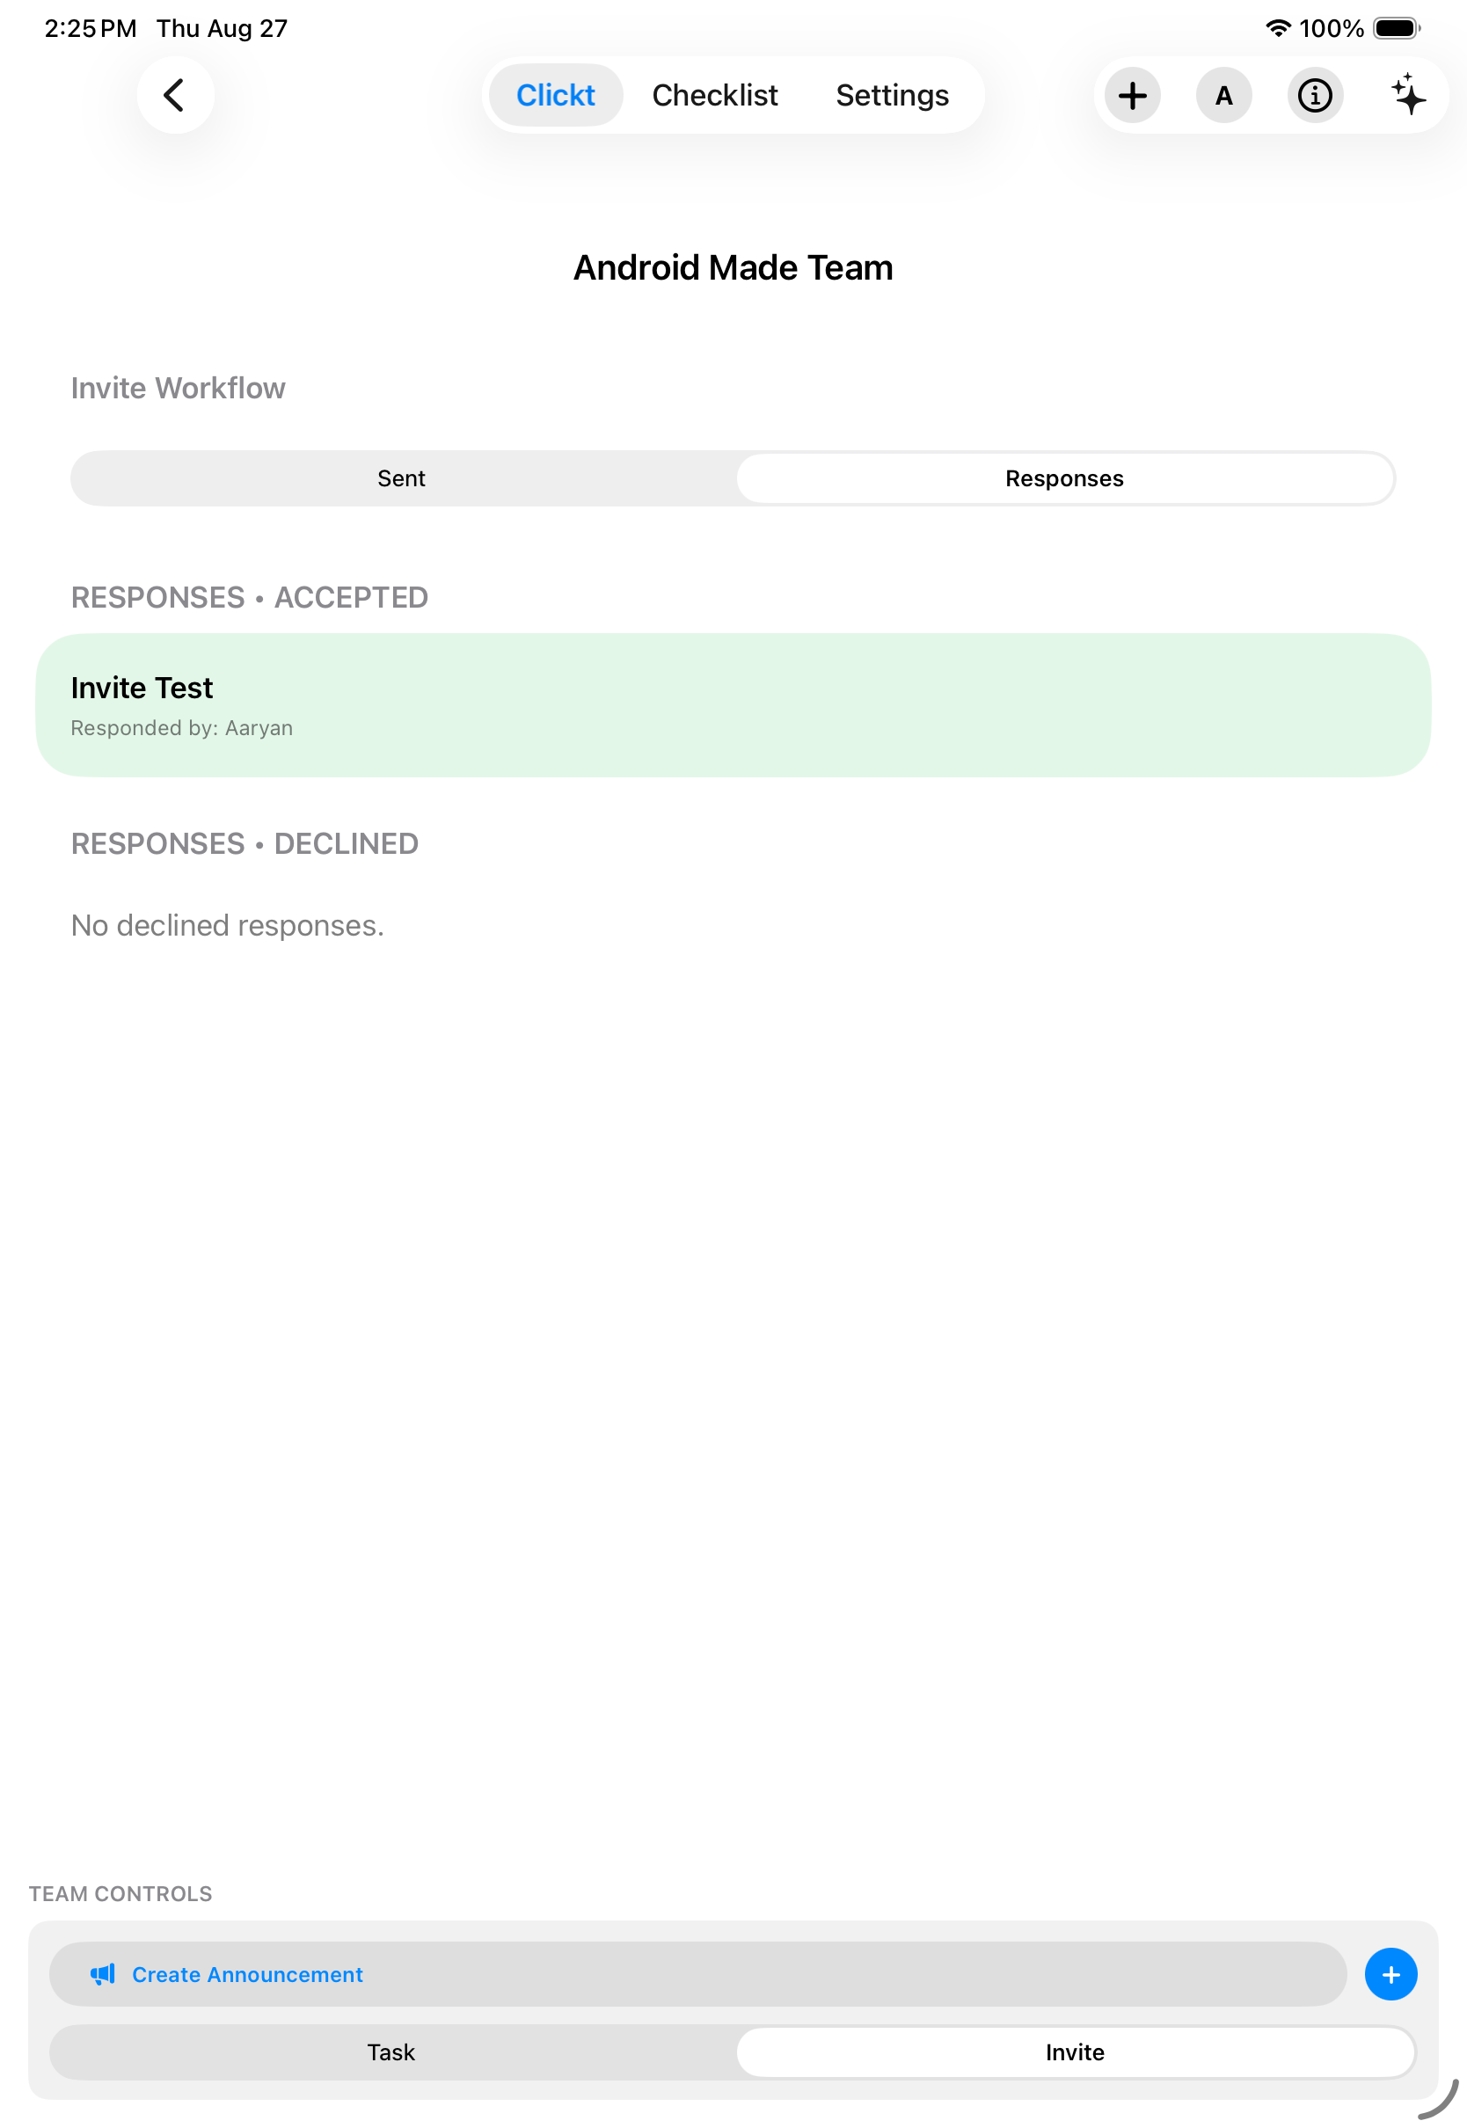
Task: Tap the sparkles AI icon
Action: click(x=1406, y=95)
